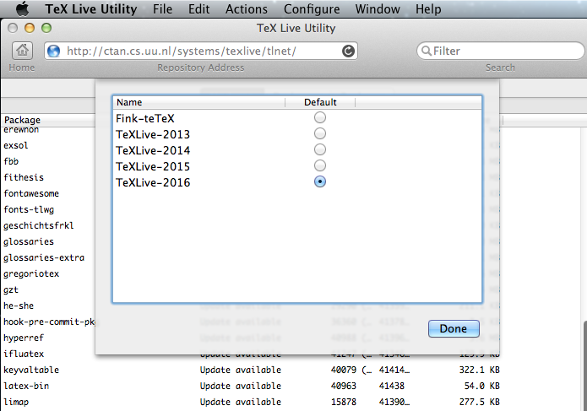Open the TeX Live Utility application menu
587x411 pixels.
tap(91, 9)
